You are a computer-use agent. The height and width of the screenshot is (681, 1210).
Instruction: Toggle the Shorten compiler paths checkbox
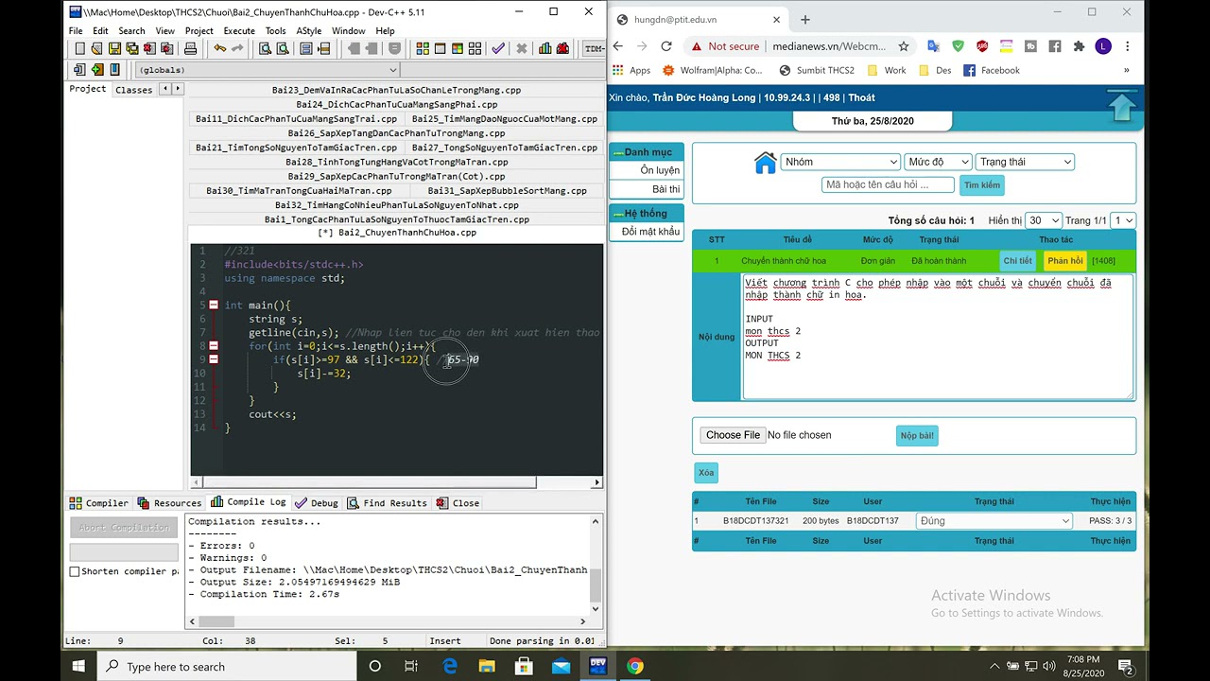tap(75, 571)
